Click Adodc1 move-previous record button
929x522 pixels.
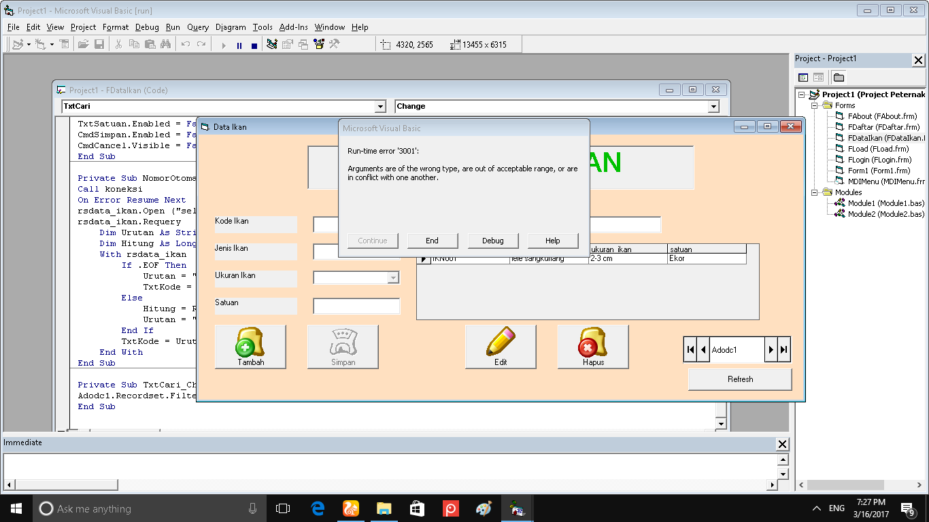703,349
